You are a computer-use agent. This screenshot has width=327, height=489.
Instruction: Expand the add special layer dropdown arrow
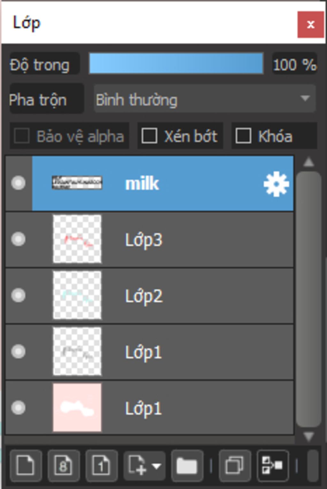[x=156, y=465]
